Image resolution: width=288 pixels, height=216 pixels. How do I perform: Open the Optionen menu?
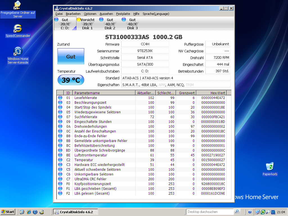[x=90, y=13]
